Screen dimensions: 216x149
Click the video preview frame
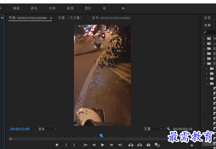[x=103, y=75]
